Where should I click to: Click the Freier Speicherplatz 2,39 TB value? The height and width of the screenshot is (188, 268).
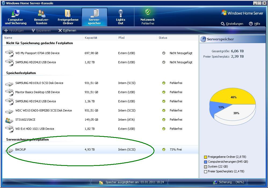tap(237, 56)
